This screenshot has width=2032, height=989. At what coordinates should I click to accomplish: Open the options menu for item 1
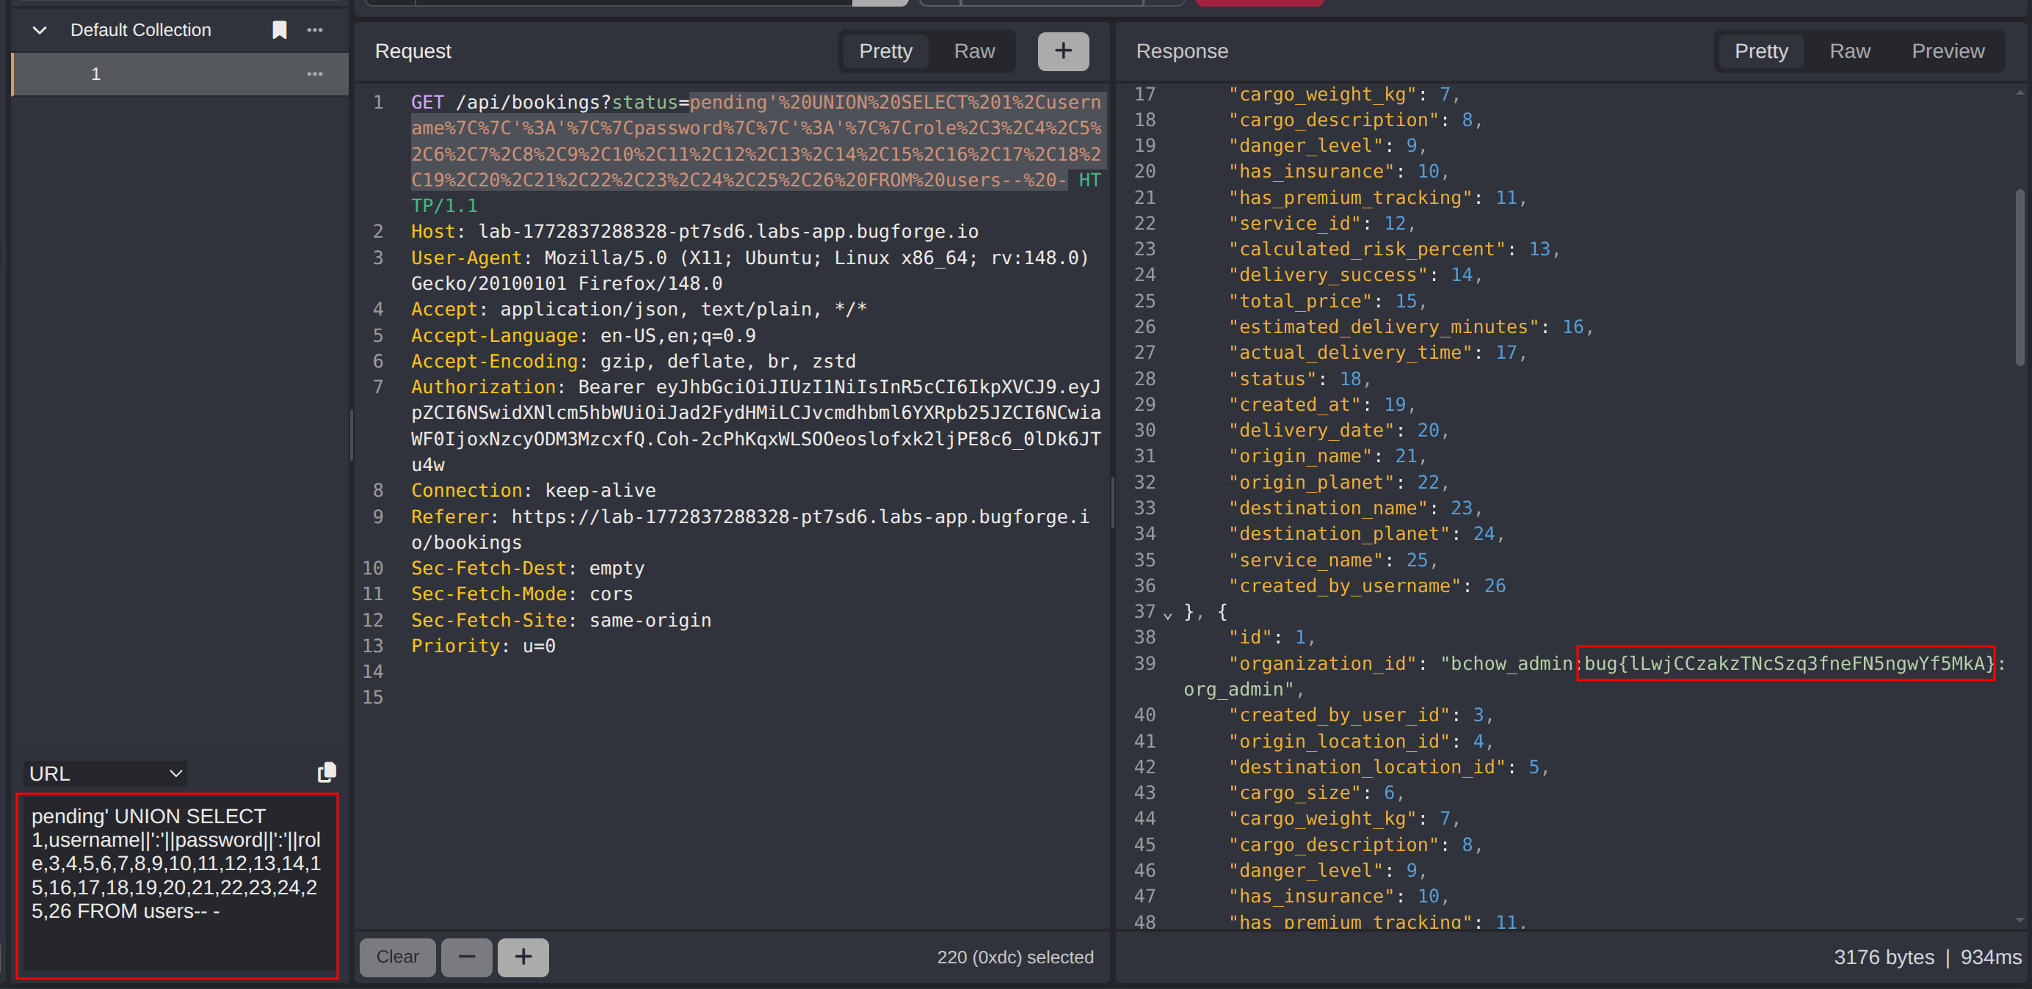pos(315,74)
